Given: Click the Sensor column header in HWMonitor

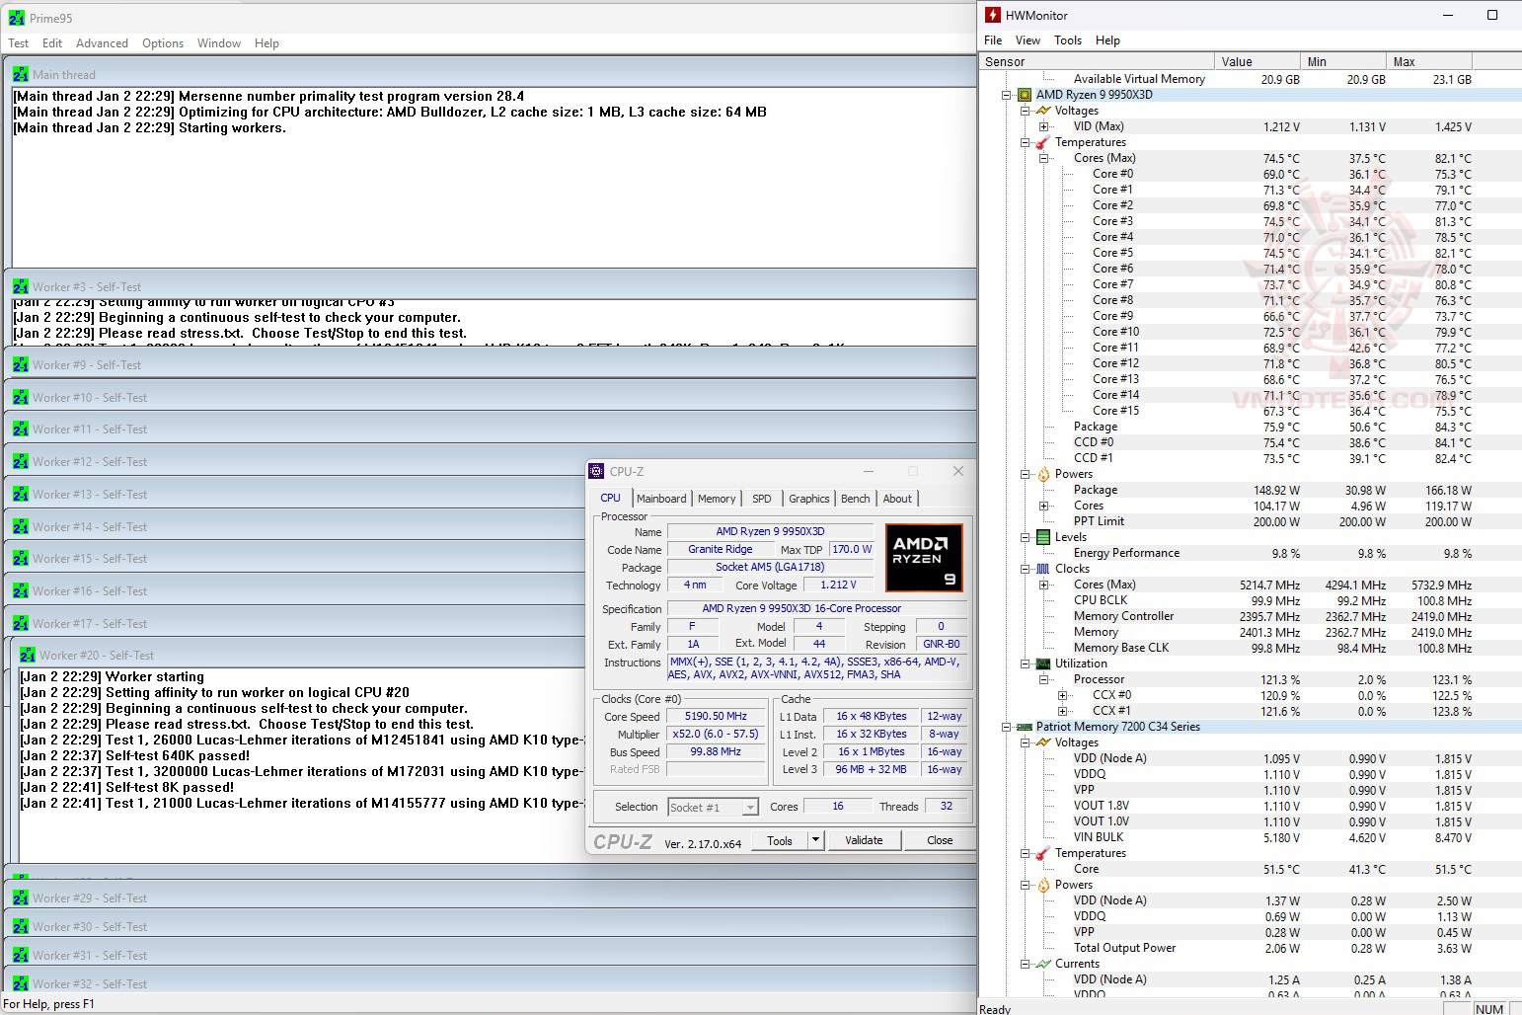Looking at the screenshot, I should (x=1097, y=61).
